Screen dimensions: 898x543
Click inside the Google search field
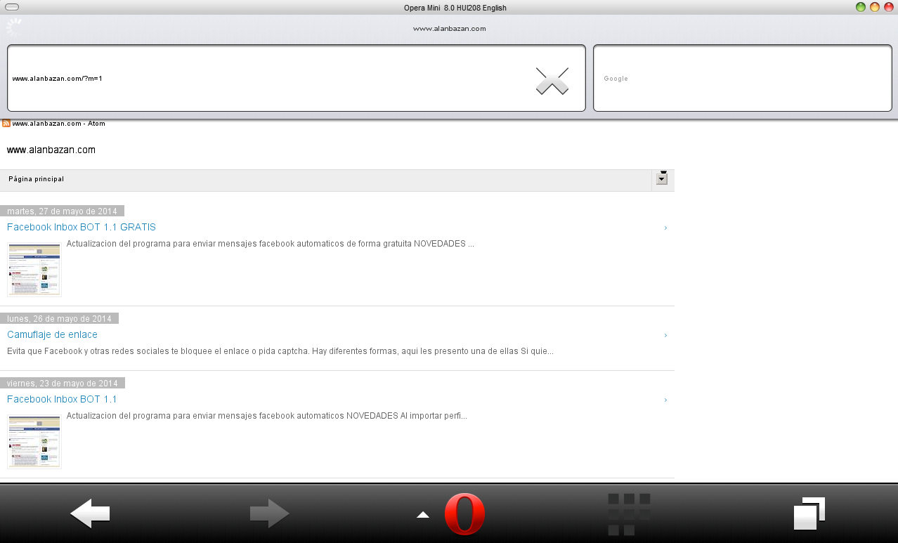(742, 78)
